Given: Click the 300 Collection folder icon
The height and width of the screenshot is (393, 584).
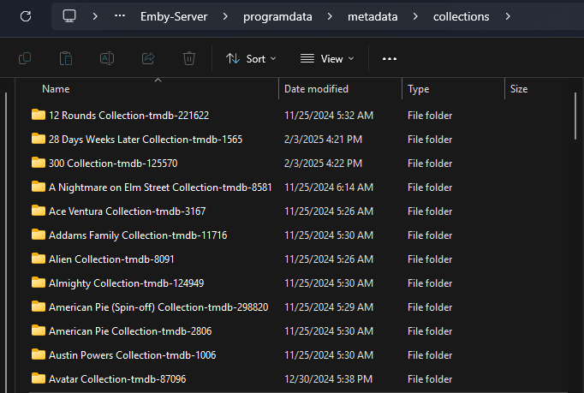Looking at the screenshot, I should (x=38, y=163).
